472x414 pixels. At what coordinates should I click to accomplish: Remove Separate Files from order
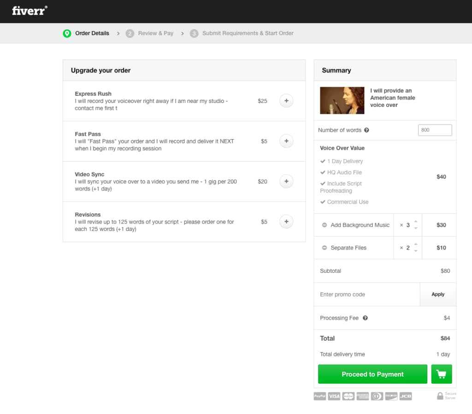[325, 248]
